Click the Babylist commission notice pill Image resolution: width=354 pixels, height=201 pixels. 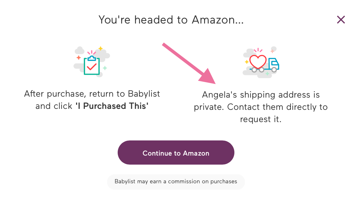[x=176, y=182]
